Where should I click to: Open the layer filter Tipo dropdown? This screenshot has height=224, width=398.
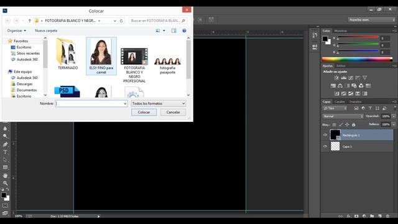pyautogui.click(x=335, y=108)
